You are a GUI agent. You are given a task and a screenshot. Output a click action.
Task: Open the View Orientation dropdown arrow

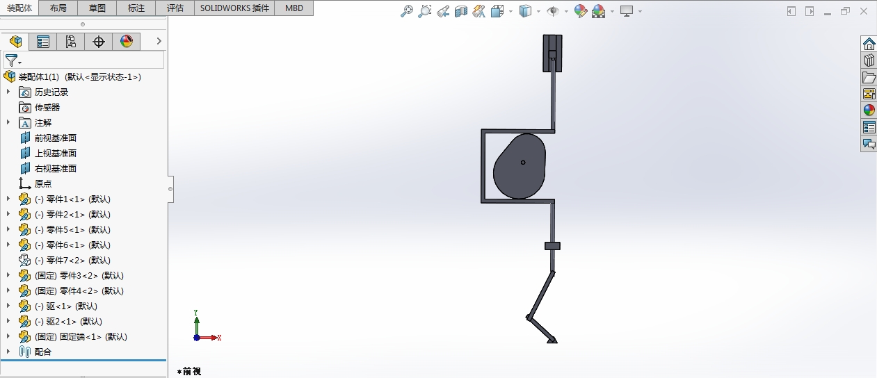click(x=511, y=11)
